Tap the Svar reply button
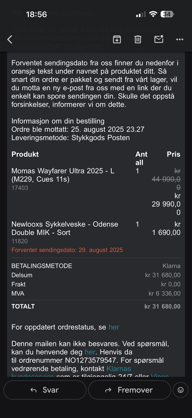This screenshot has height=418, width=192. [45, 390]
